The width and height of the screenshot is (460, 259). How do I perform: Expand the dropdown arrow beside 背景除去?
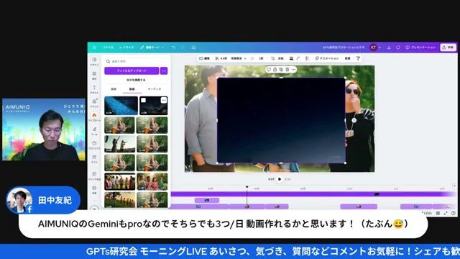coord(245,58)
